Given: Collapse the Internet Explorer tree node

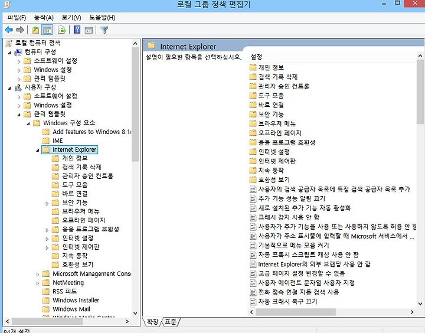Looking at the screenshot, I should click(x=38, y=150).
